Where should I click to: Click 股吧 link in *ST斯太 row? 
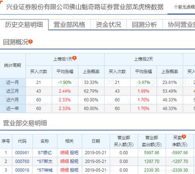74,162
